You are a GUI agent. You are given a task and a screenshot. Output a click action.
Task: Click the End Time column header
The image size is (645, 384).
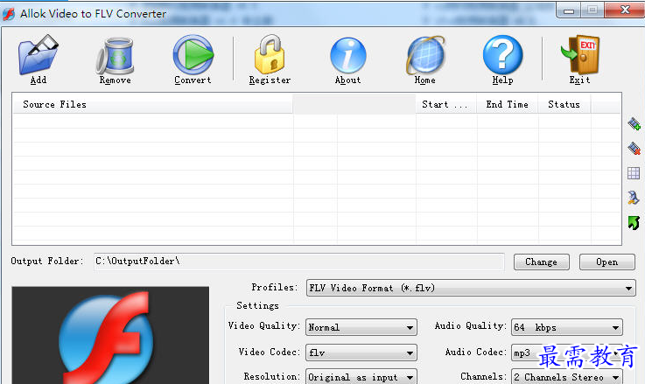tap(508, 104)
